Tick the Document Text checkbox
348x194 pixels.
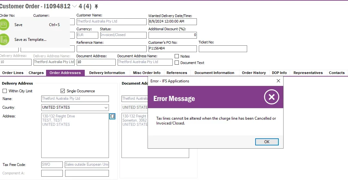[x=177, y=63]
